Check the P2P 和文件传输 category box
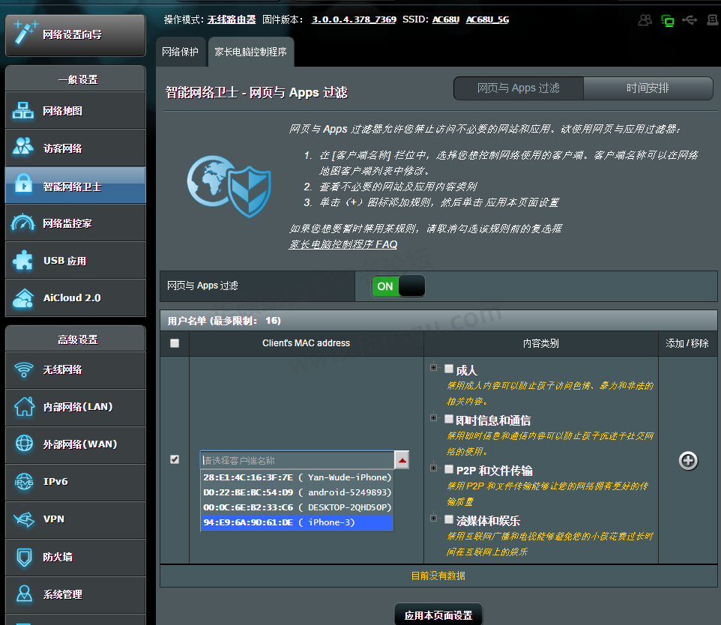Viewport: 721px width, 625px height. [449, 468]
